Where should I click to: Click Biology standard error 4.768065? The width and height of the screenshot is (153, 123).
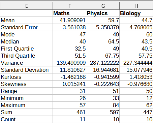point(136,27)
